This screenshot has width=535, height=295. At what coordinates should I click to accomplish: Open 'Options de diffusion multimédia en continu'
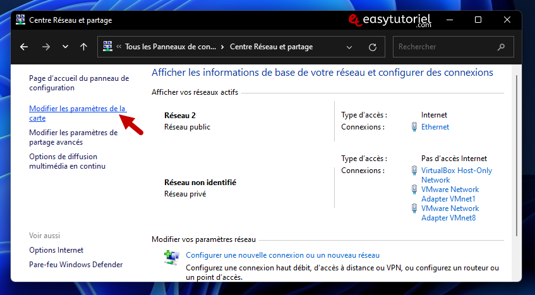pos(67,161)
